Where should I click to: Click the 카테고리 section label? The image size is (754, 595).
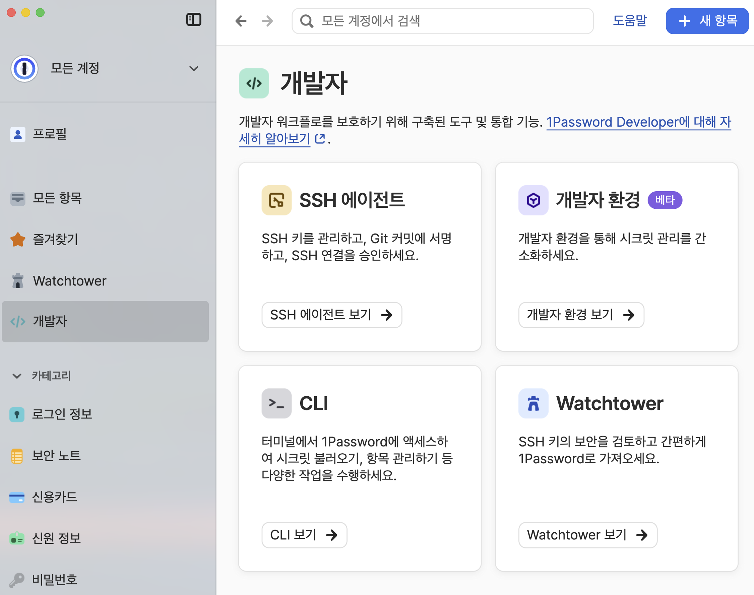point(51,376)
